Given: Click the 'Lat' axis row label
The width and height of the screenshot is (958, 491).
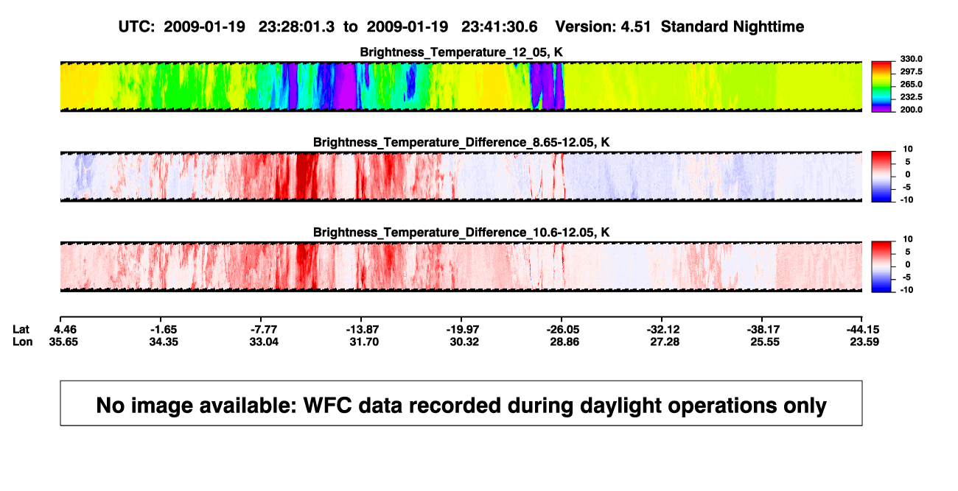Looking at the screenshot, I should [21, 329].
